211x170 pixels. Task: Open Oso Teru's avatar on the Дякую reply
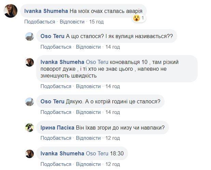click(29, 102)
